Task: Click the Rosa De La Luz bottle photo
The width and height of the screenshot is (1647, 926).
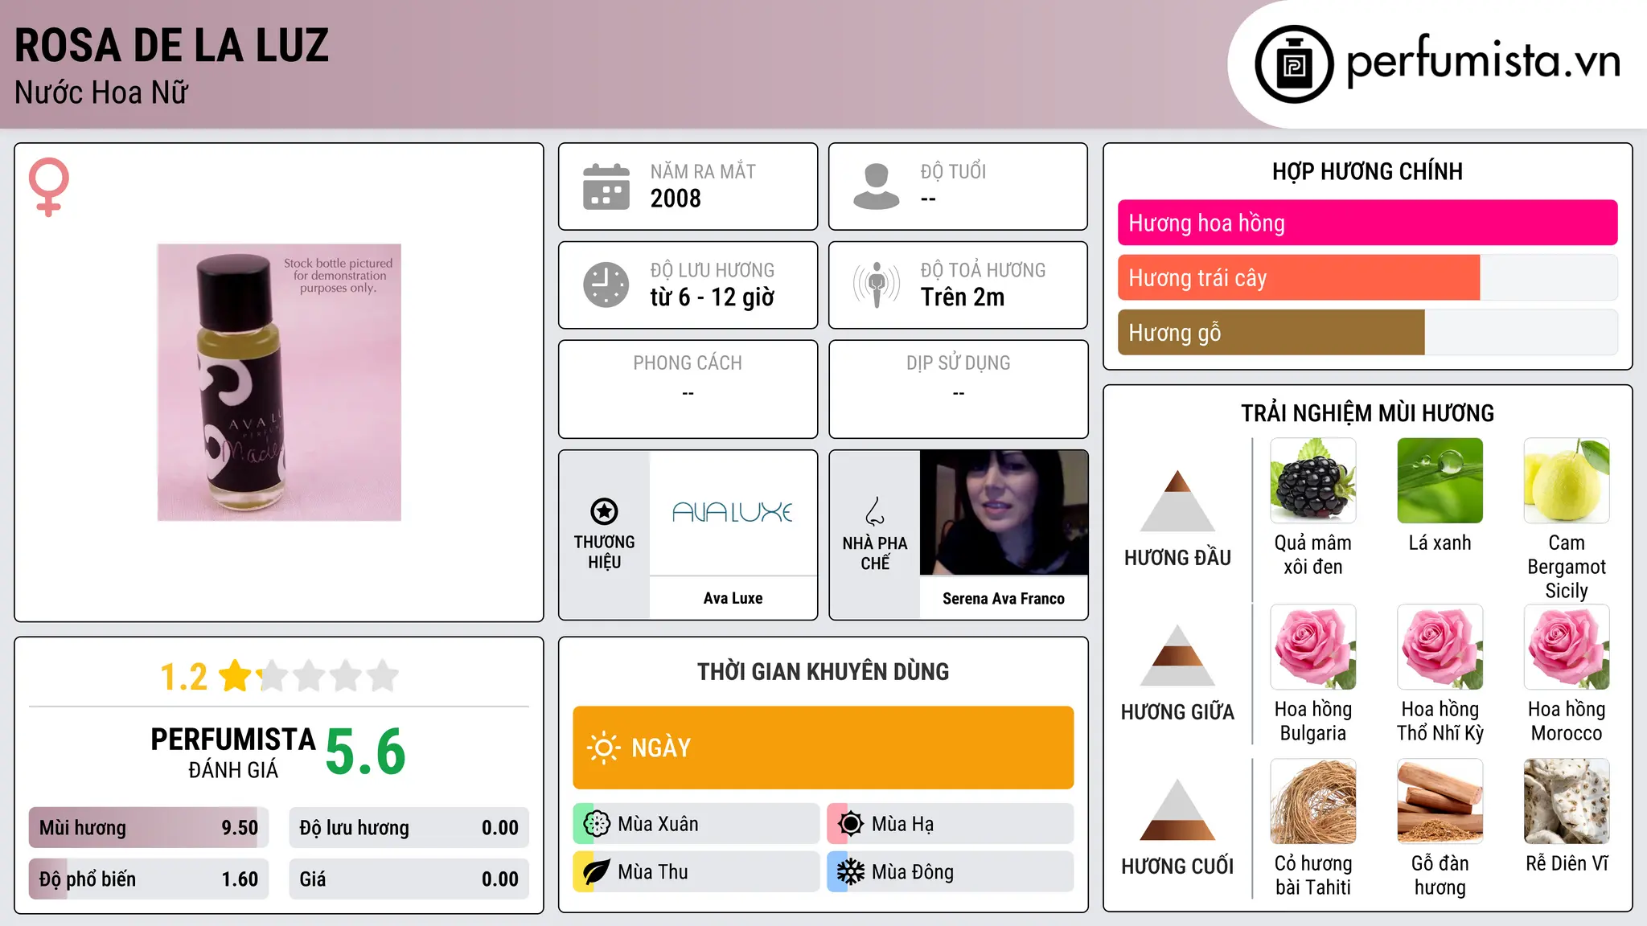Action: (x=279, y=383)
